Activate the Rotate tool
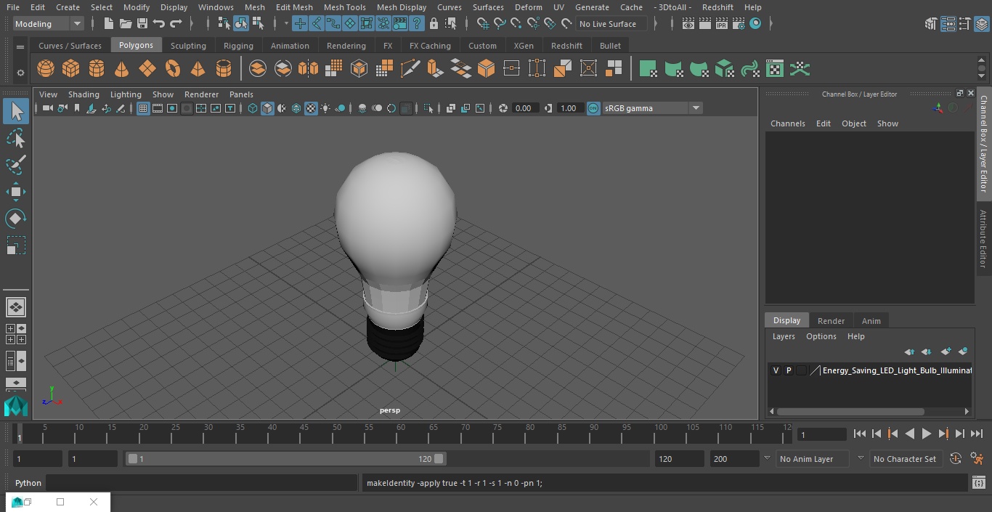This screenshot has width=992, height=512. pyautogui.click(x=16, y=219)
